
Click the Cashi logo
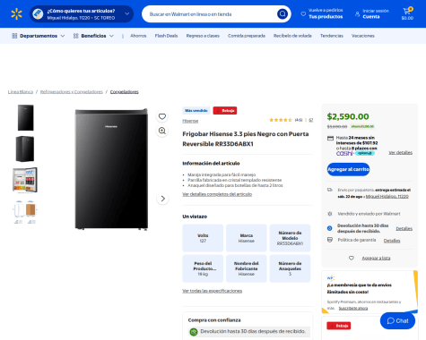click(x=344, y=153)
